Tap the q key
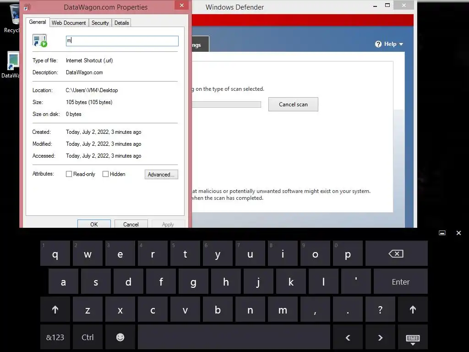 coord(55,253)
